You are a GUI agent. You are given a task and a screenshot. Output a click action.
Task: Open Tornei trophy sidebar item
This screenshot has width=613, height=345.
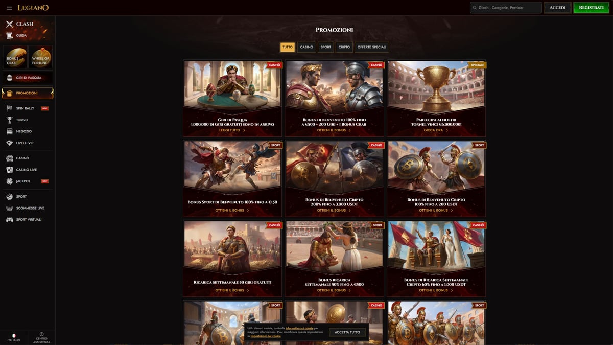(x=22, y=120)
